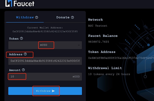Click the Token help question icon
Viewport: 154px width, 101px height.
21,38
